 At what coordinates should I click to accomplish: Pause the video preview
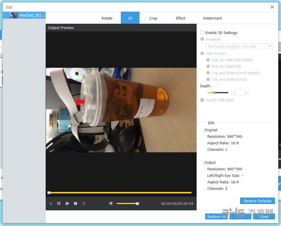pos(59,204)
